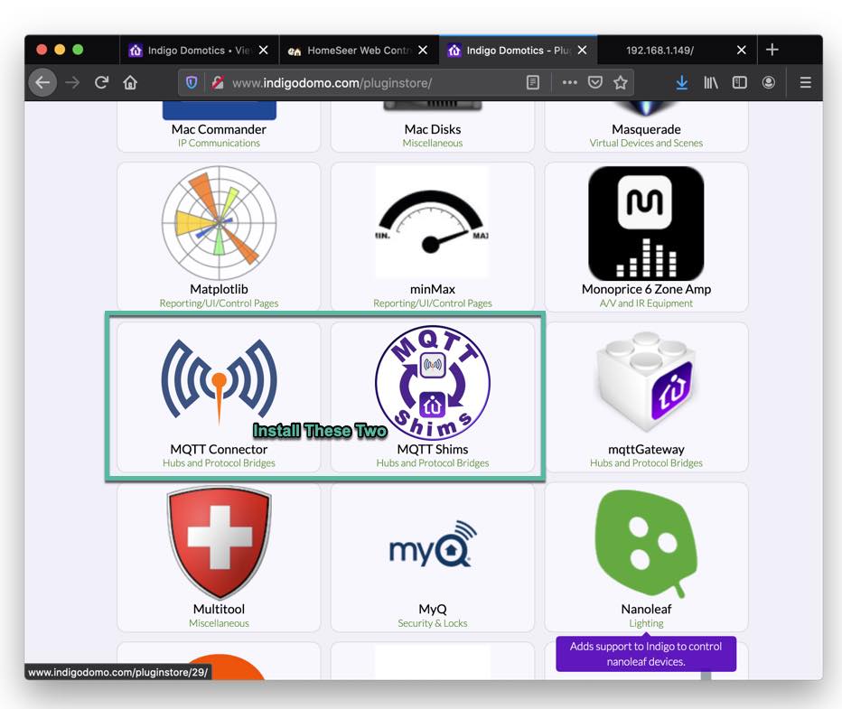Open the Monoprice 6 Zone Amp icon
The height and width of the screenshot is (709, 842).
646,223
